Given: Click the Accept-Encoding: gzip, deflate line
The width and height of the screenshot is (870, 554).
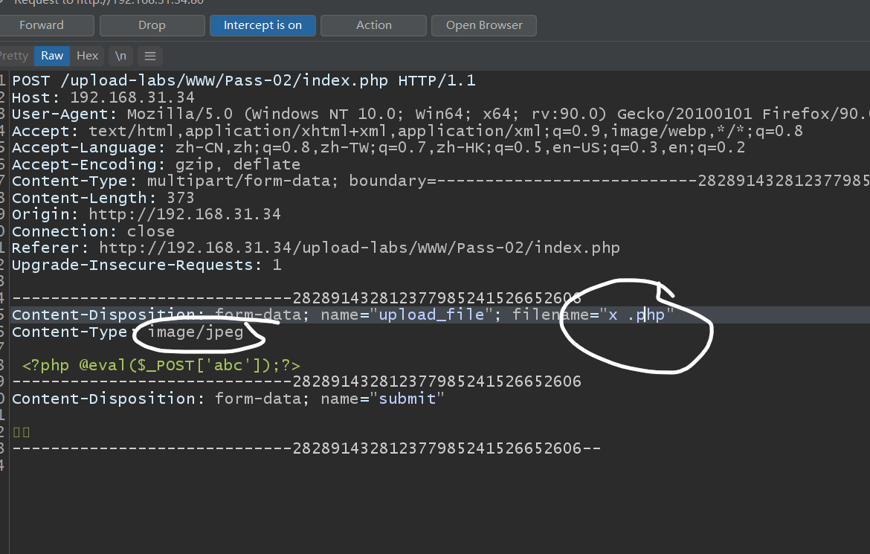Looking at the screenshot, I should click(156, 164).
